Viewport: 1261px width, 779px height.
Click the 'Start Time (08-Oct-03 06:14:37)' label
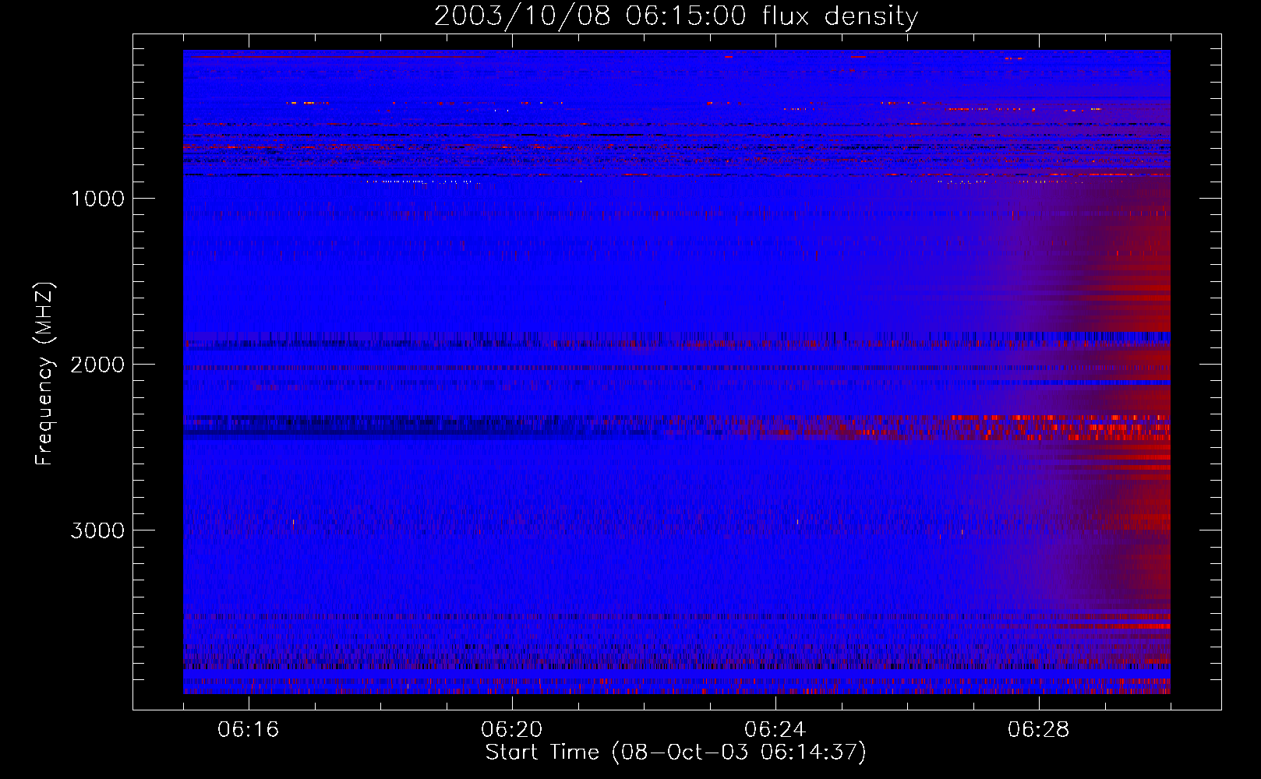tap(676, 753)
